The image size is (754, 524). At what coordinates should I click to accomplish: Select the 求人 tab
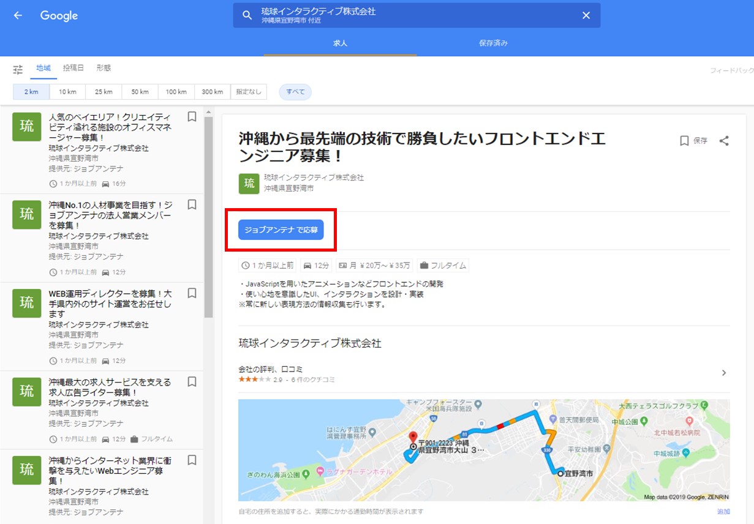[x=340, y=43]
